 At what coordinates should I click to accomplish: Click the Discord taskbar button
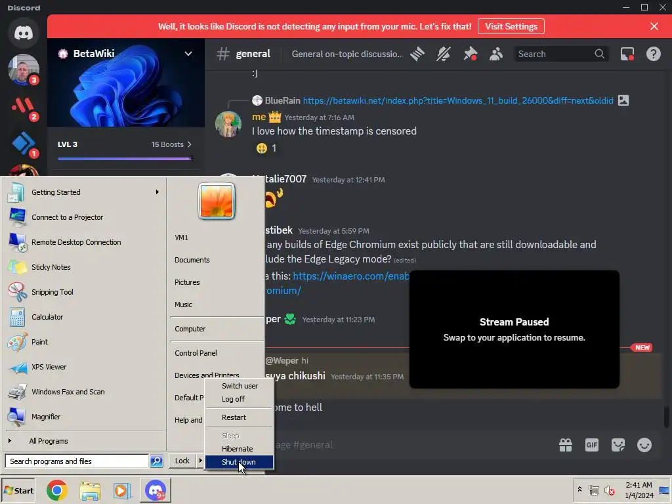[156, 490]
